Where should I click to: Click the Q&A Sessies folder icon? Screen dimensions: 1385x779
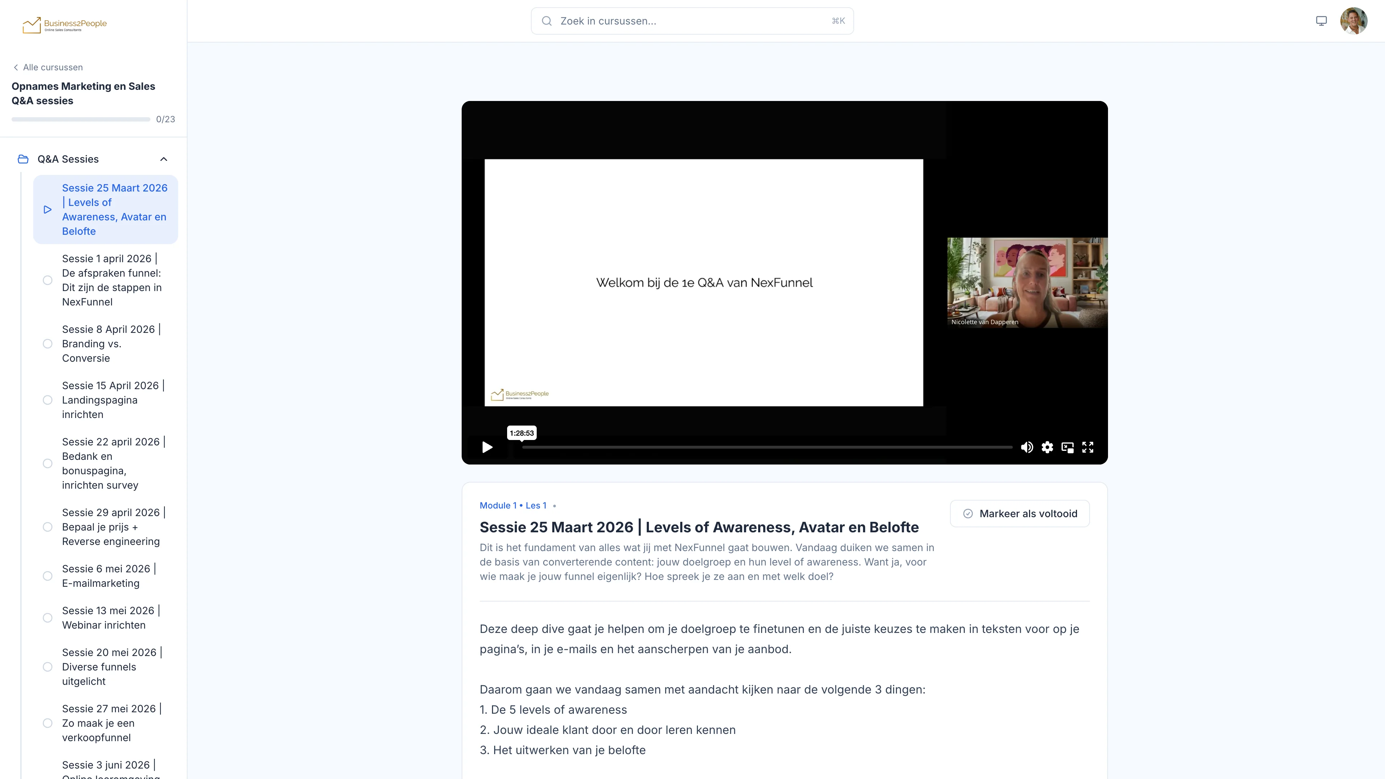pyautogui.click(x=23, y=159)
